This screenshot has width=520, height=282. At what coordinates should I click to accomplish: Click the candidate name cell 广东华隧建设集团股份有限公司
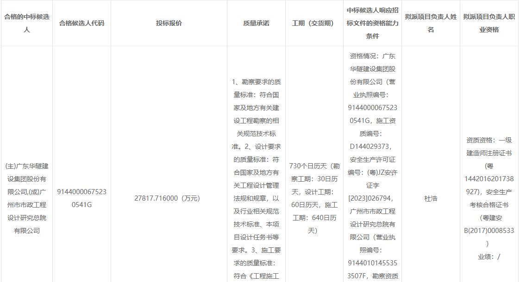(27, 198)
